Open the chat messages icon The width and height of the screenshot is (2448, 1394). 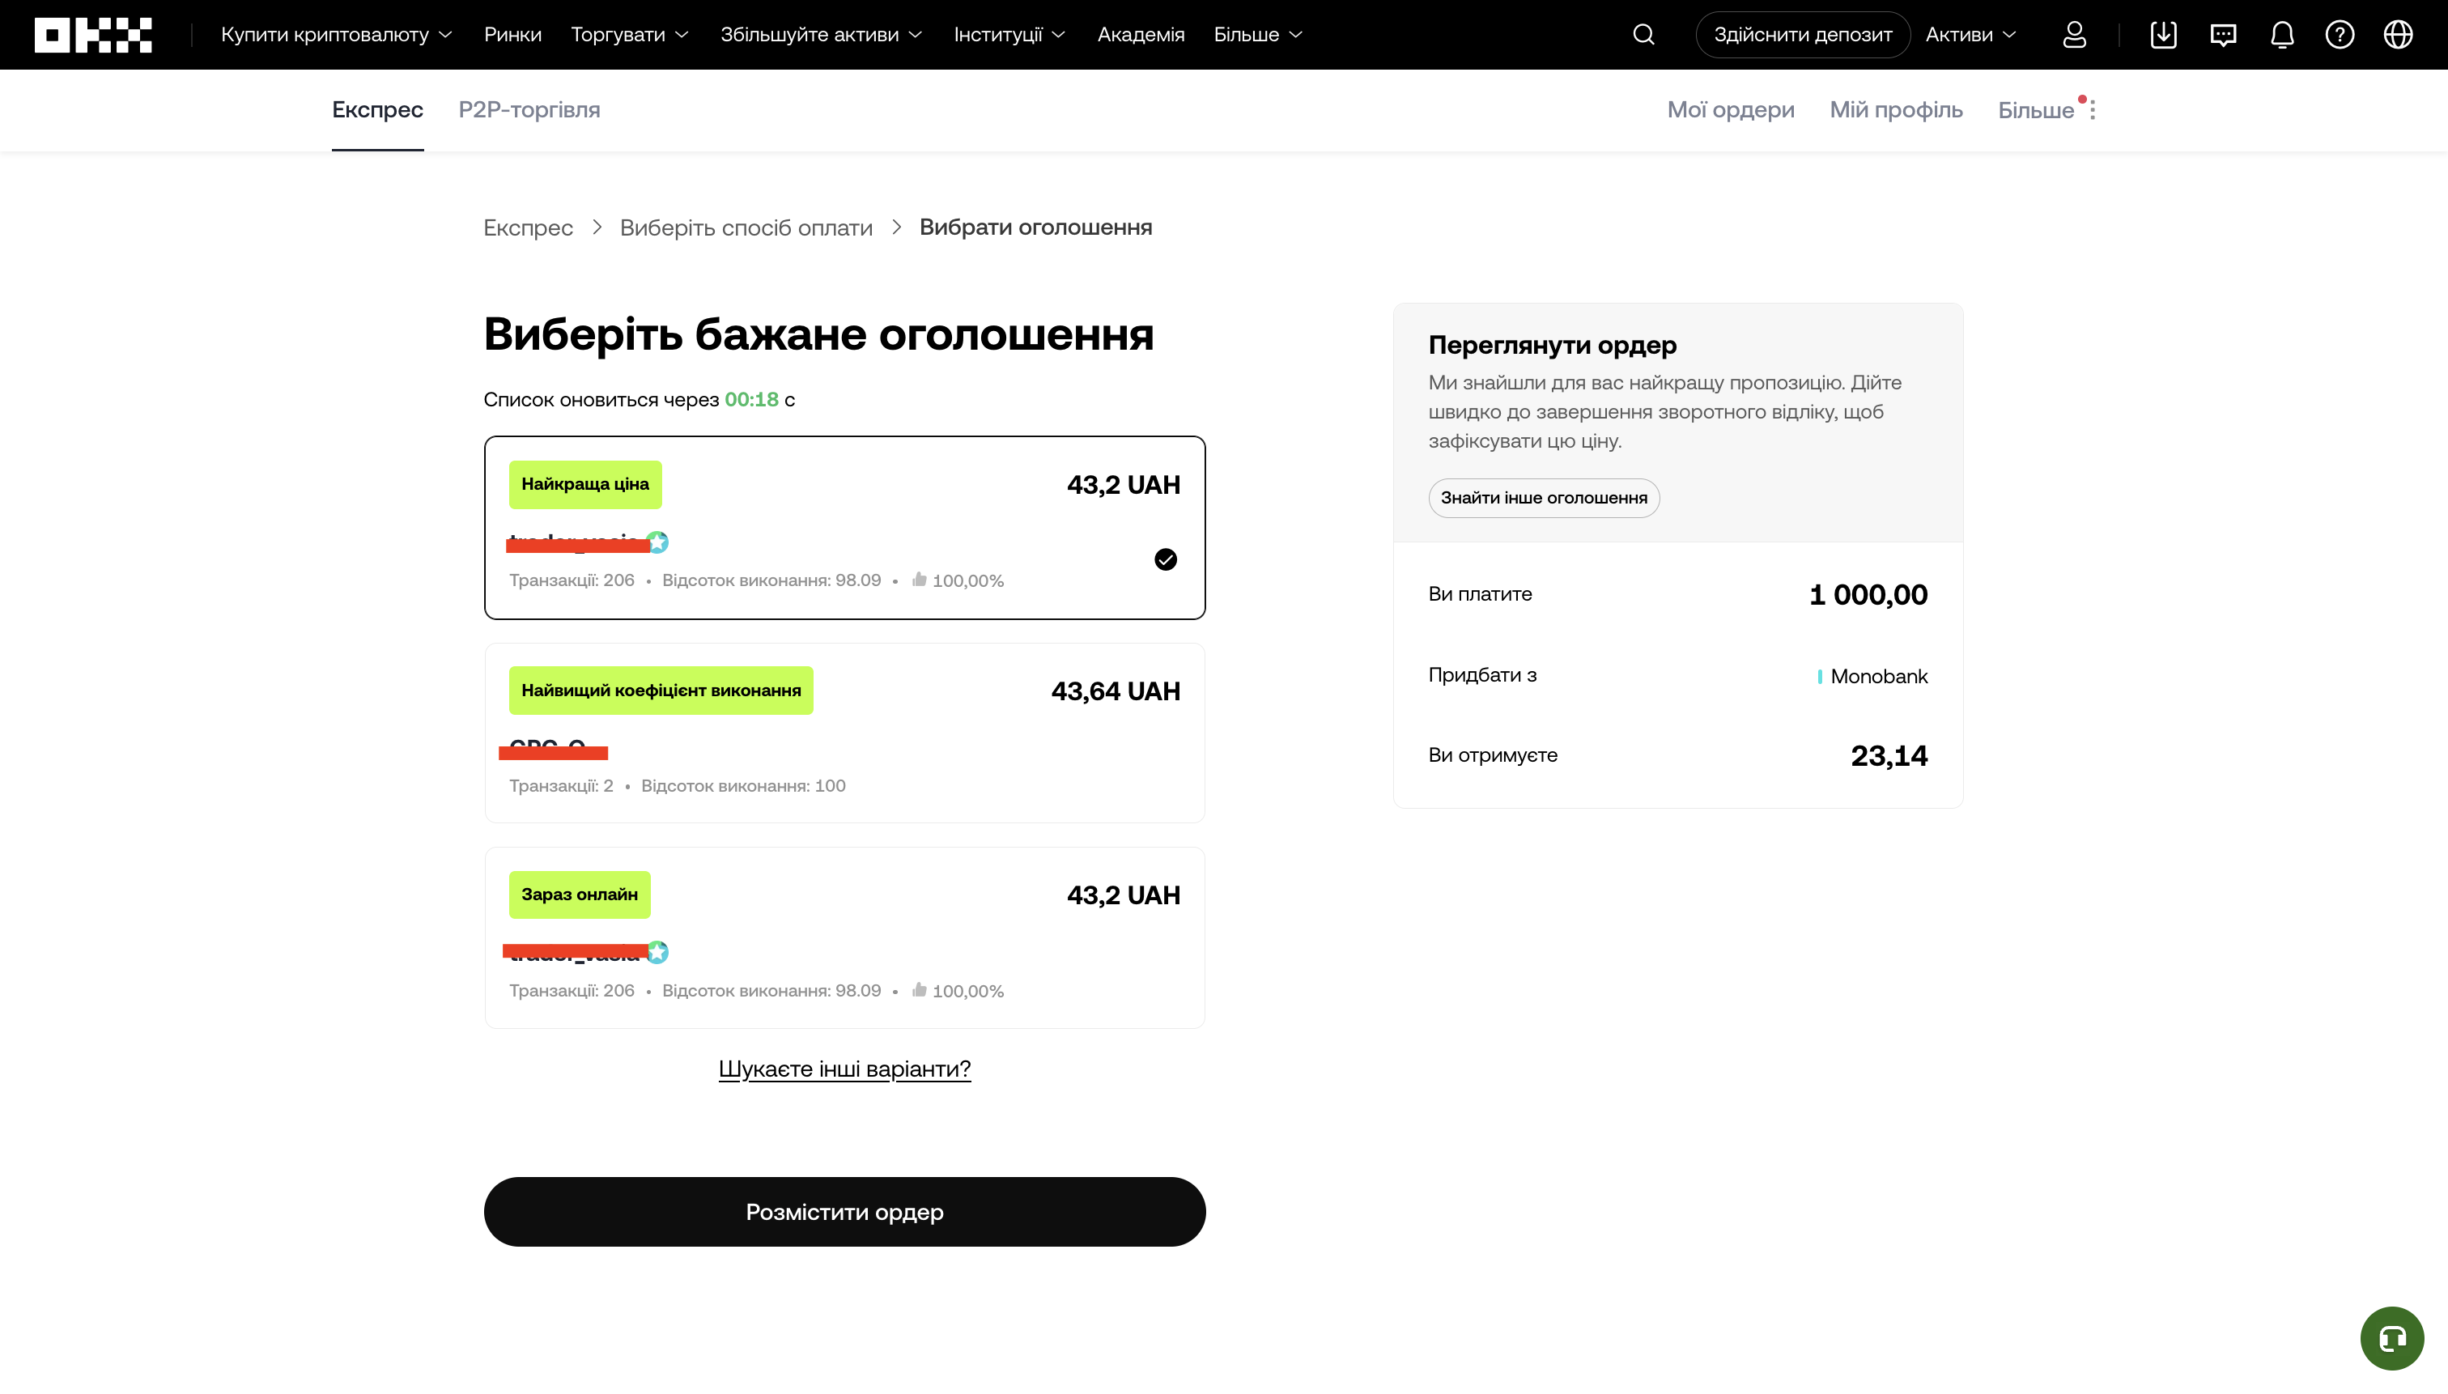pos(2223,35)
